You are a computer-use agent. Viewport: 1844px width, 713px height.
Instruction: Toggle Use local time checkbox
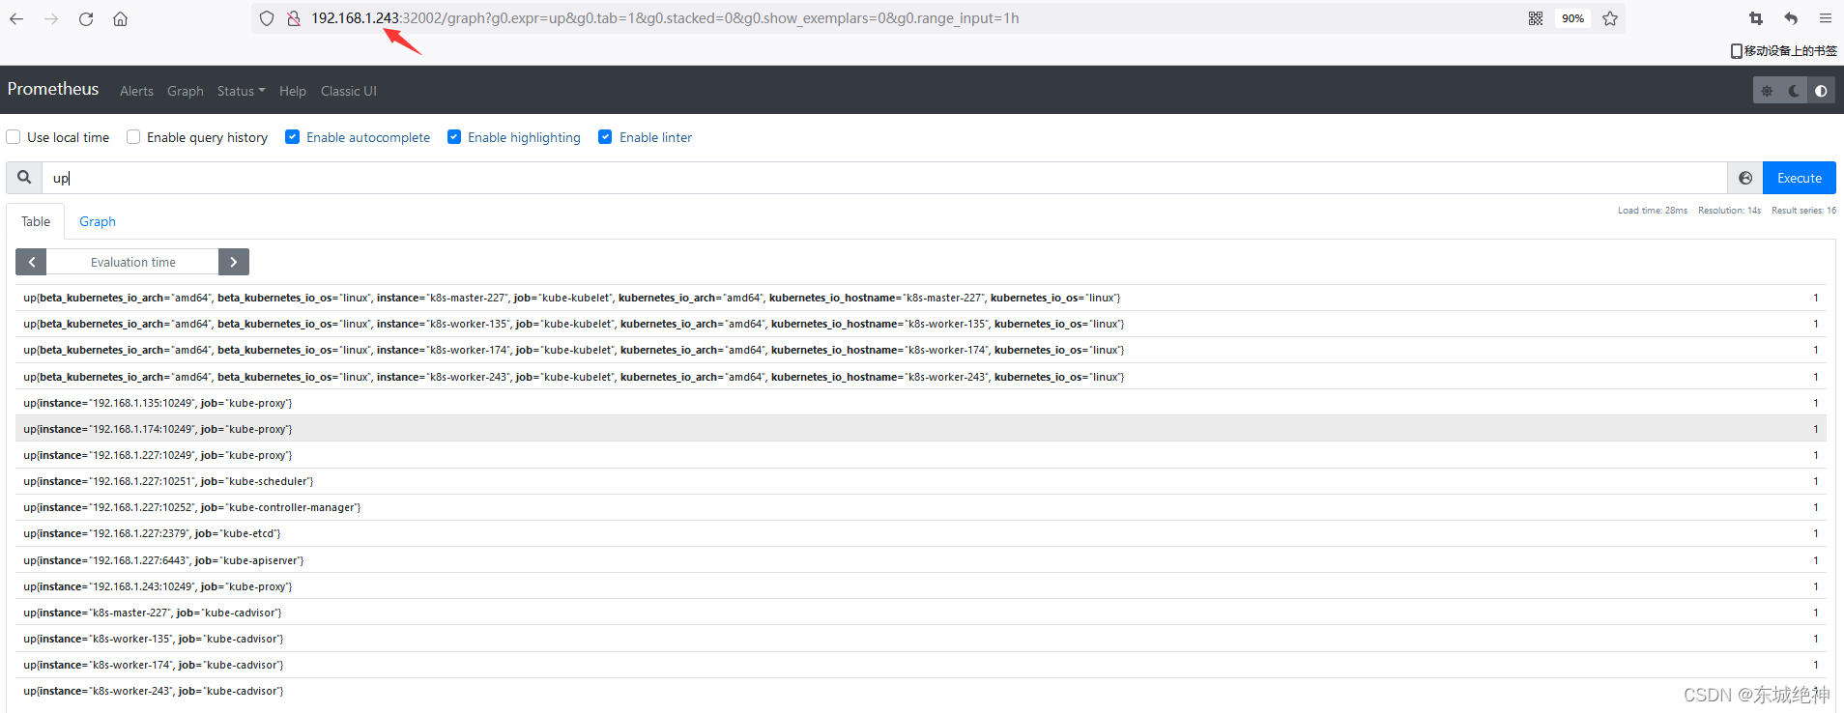14,137
